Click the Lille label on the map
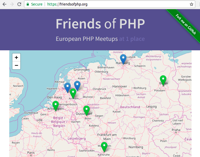The image size is (200, 157). coord(40,120)
